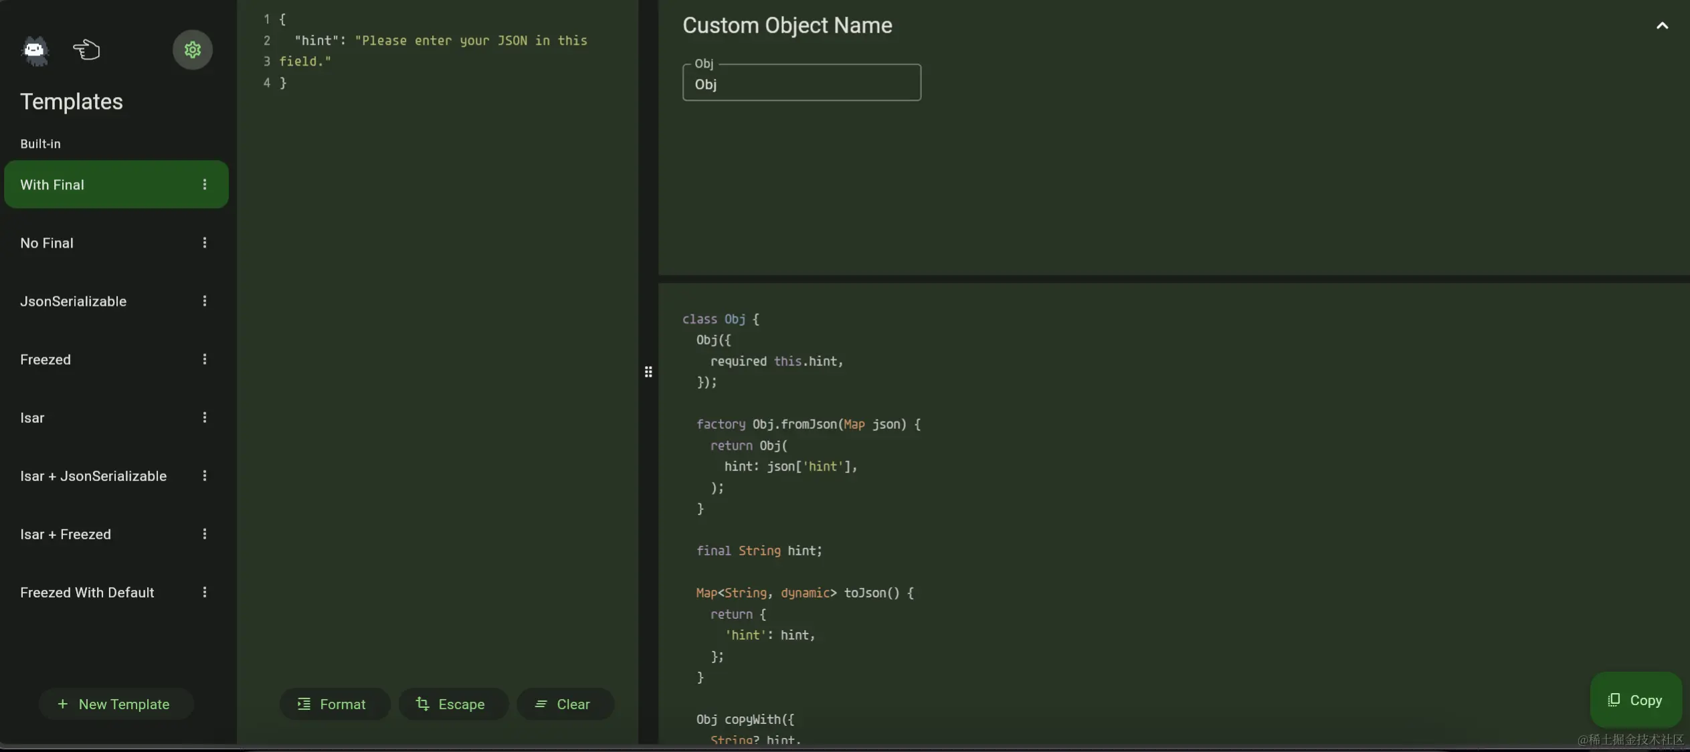Viewport: 1690px width, 752px height.
Task: Click the 'Map<String, dynamic> toJson()' line
Action: [x=804, y=593]
